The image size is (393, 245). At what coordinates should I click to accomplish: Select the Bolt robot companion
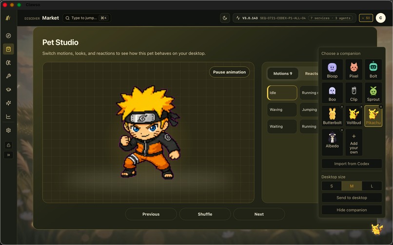tap(373, 70)
